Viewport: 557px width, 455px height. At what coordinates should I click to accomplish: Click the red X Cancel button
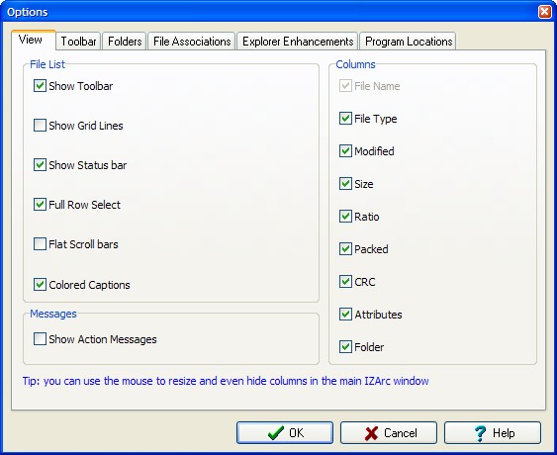pos(389,432)
